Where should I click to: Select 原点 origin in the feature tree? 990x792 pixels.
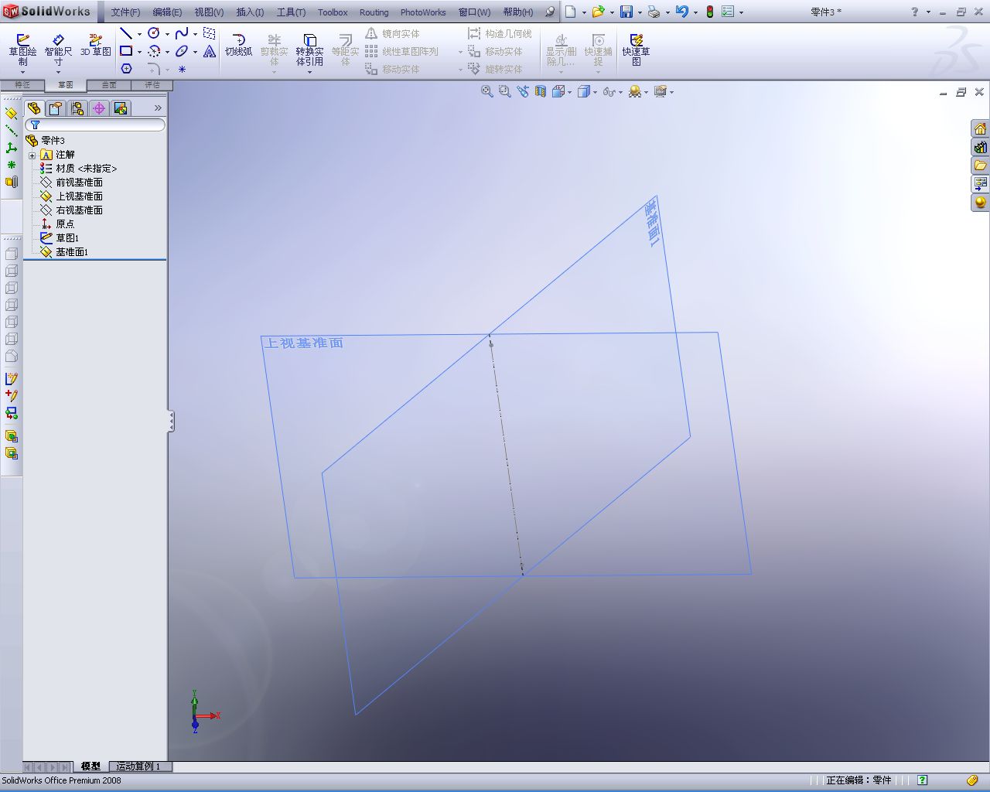[x=65, y=224]
